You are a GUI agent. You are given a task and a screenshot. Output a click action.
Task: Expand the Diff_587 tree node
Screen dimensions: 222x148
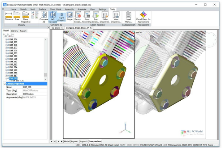click(6, 76)
